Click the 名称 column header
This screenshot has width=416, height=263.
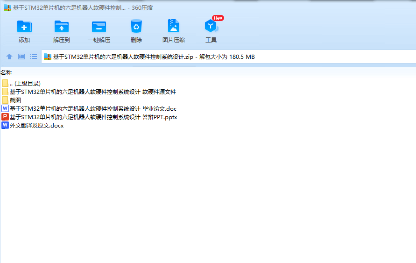(6, 72)
